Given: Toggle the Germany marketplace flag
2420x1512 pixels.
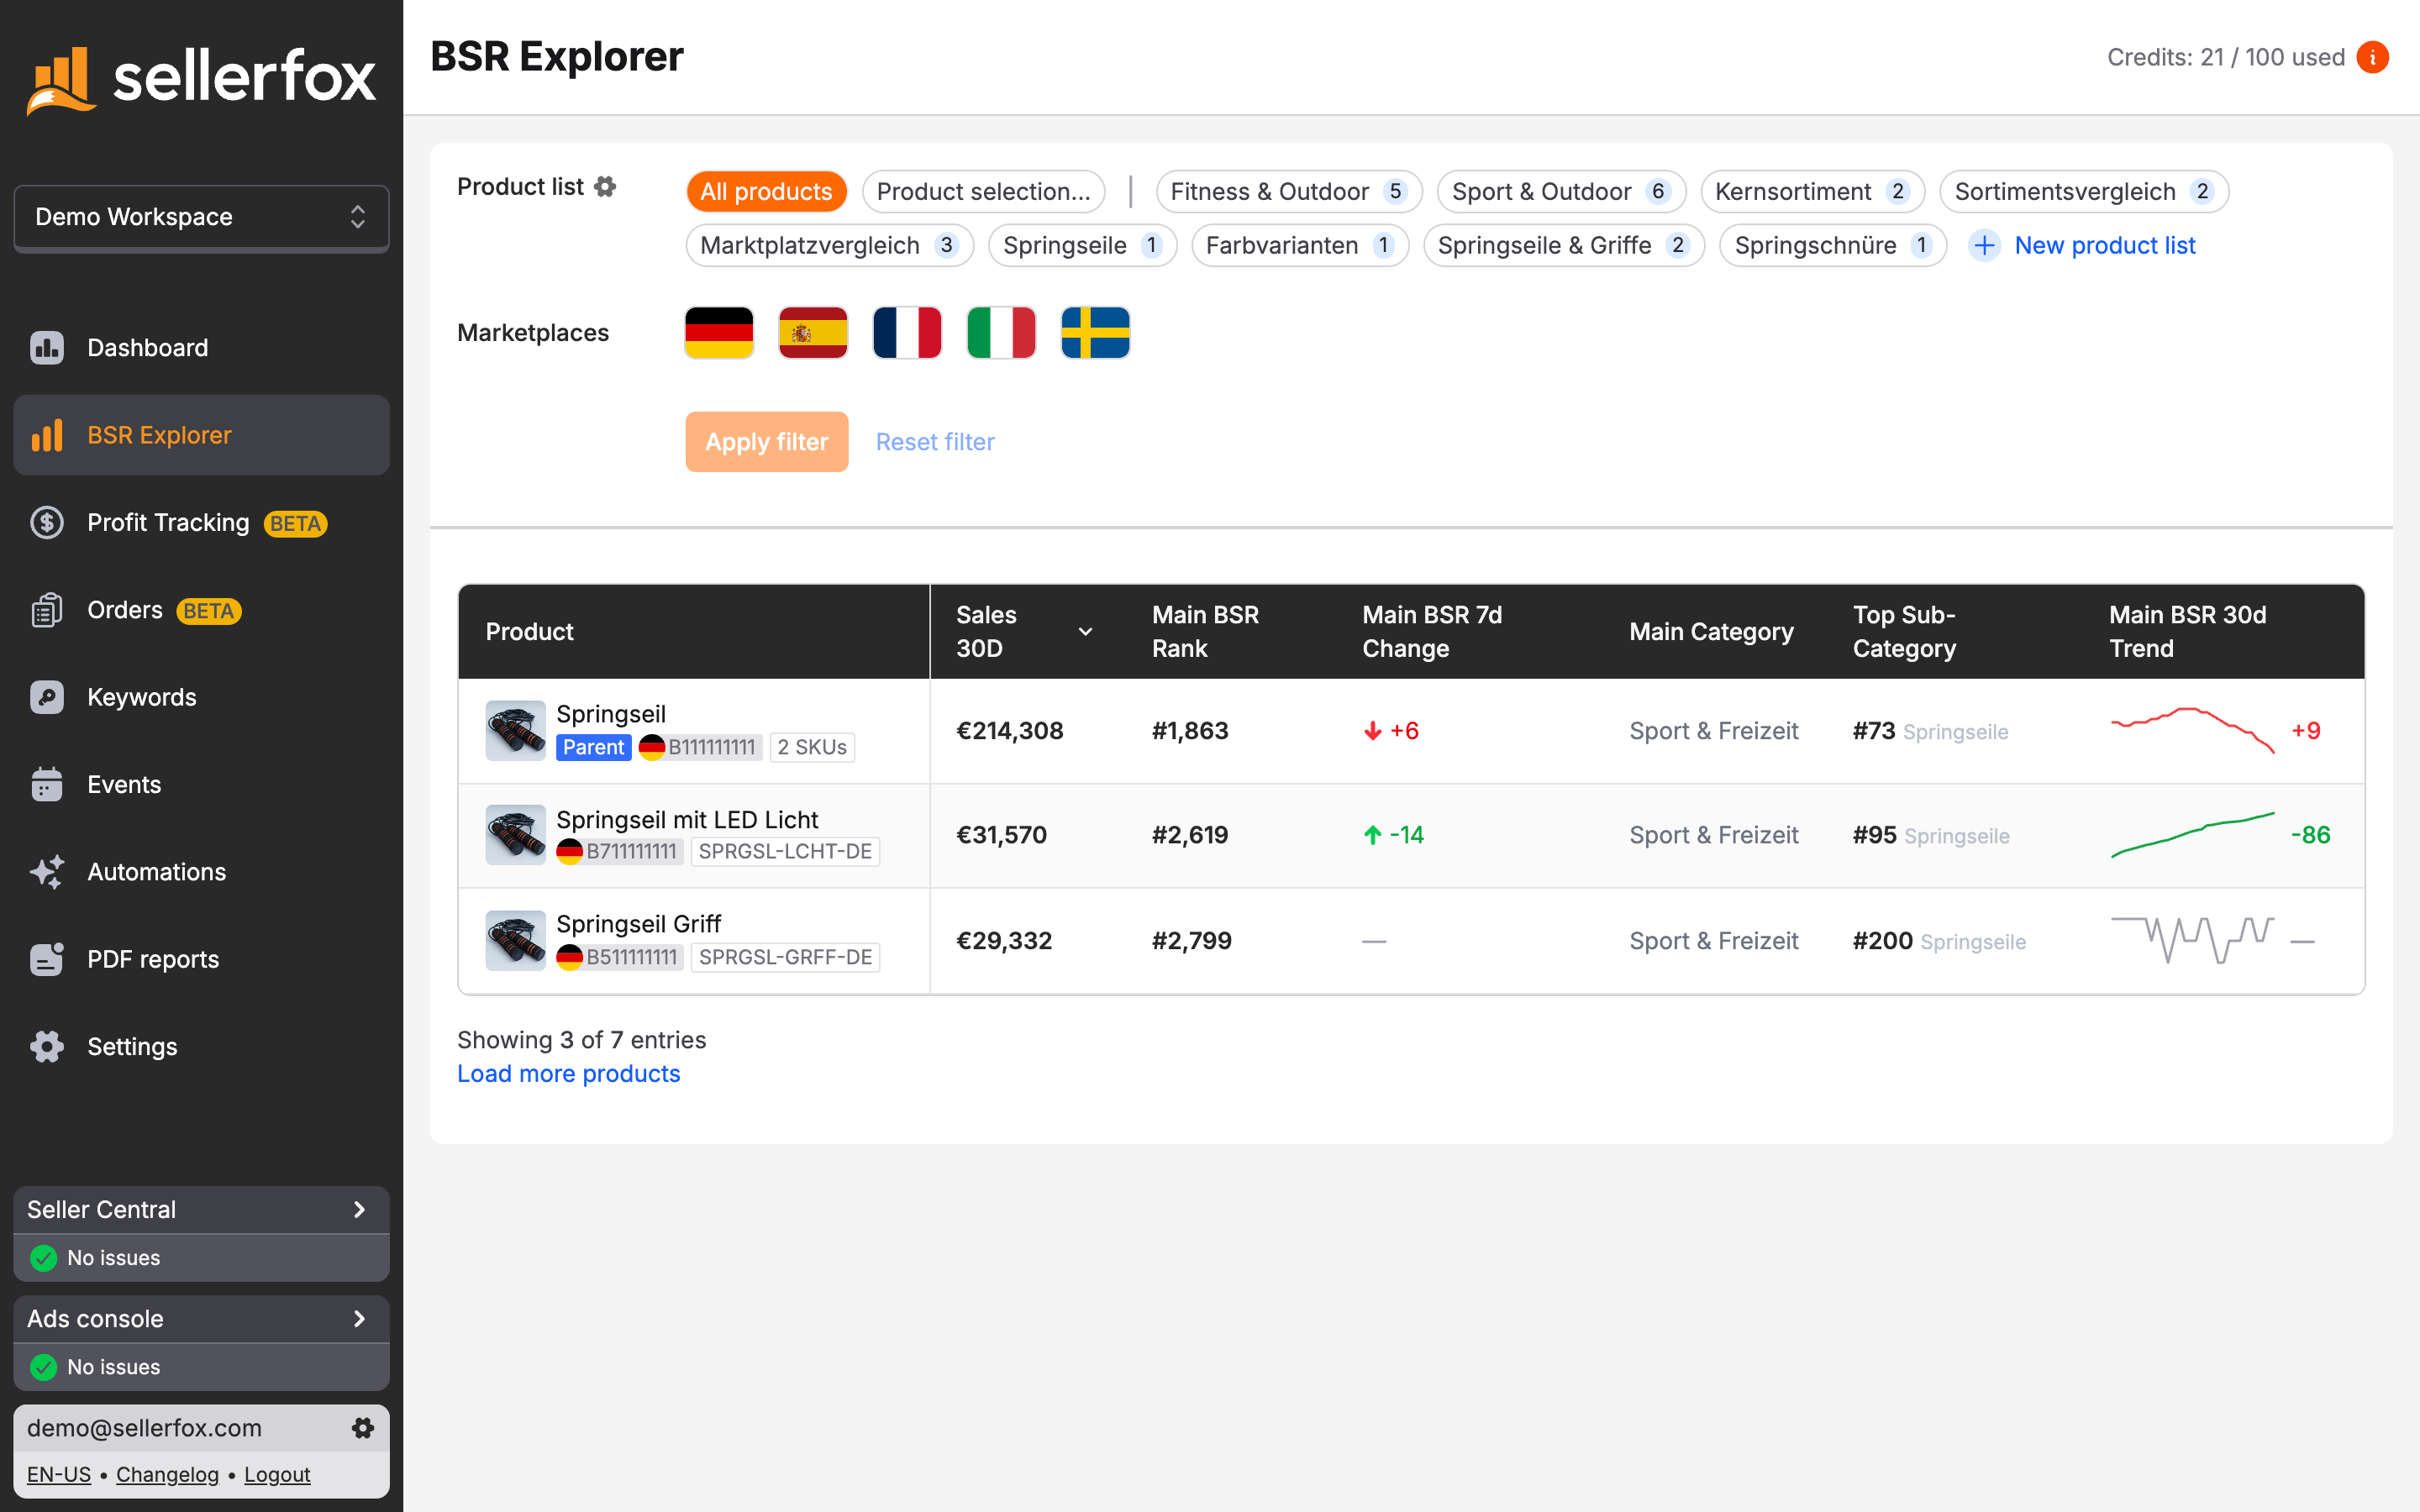Looking at the screenshot, I should tap(719, 333).
